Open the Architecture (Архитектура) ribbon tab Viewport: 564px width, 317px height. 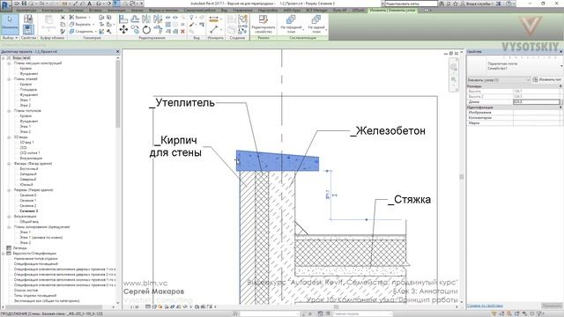pos(26,10)
